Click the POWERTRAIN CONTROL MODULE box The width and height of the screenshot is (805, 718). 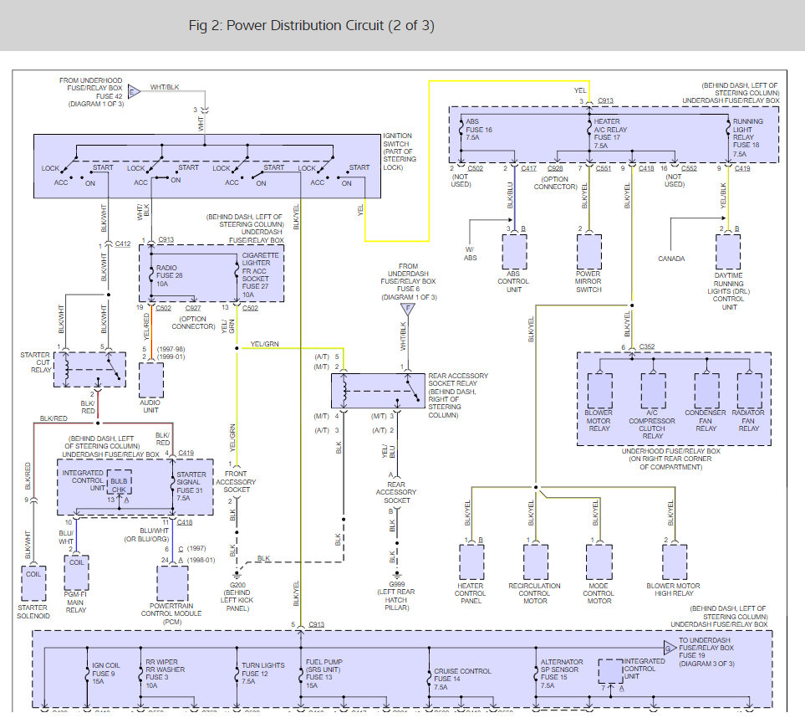point(172,582)
